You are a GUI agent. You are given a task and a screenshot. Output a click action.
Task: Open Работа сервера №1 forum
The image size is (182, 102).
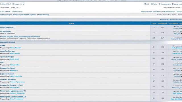[7, 27]
